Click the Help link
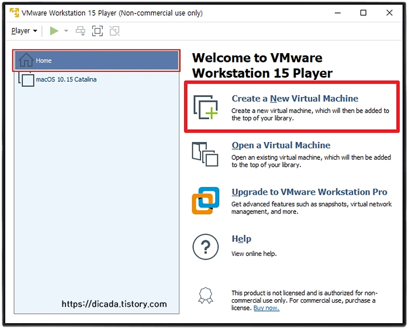Screen dimensions: 409x329 (241, 239)
